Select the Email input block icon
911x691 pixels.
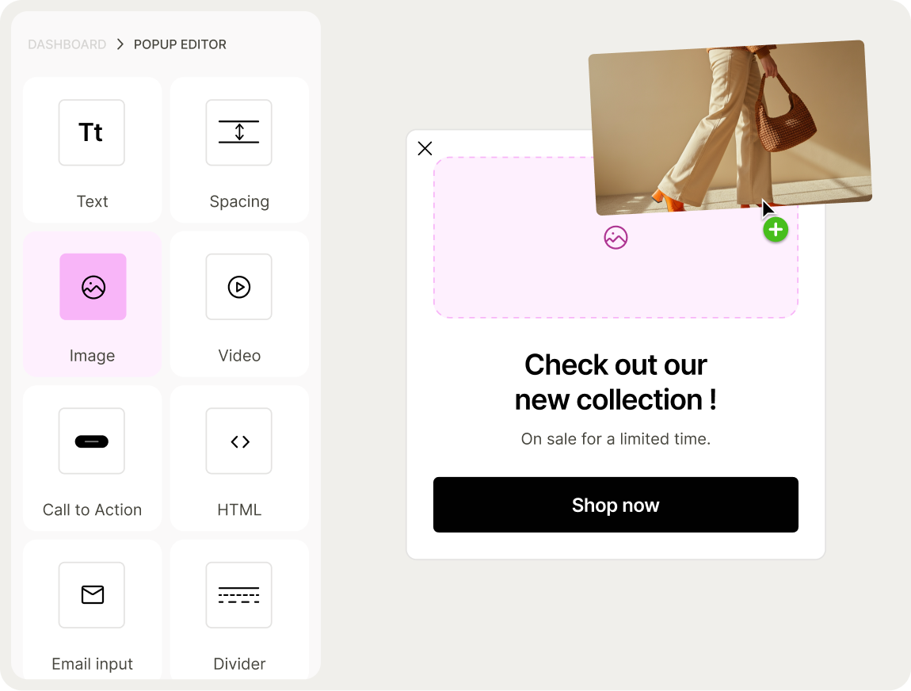pos(92,595)
